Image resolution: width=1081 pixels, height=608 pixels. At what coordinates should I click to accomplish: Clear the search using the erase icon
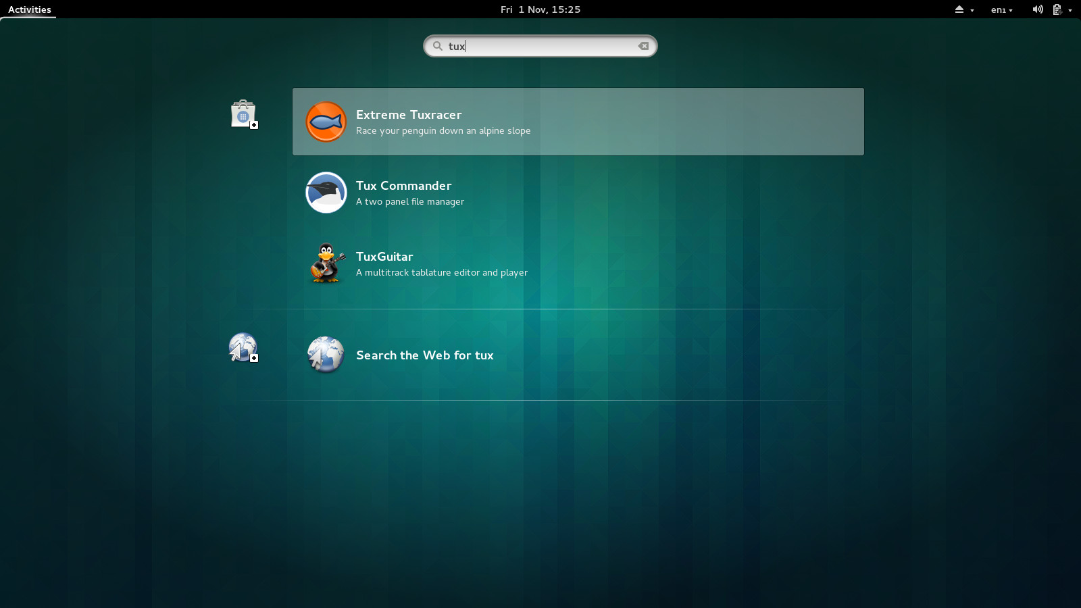click(643, 46)
